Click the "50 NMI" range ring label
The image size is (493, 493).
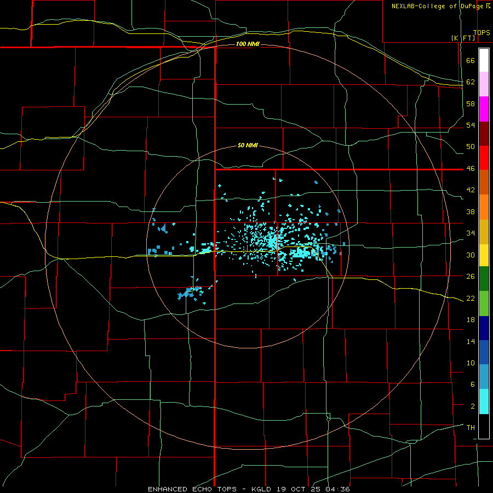click(x=248, y=145)
